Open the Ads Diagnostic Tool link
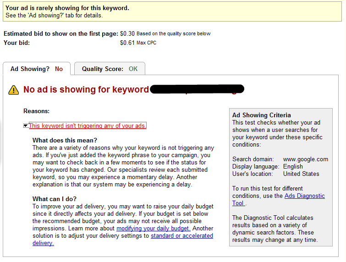This screenshot has width=346, height=262. click(304, 196)
